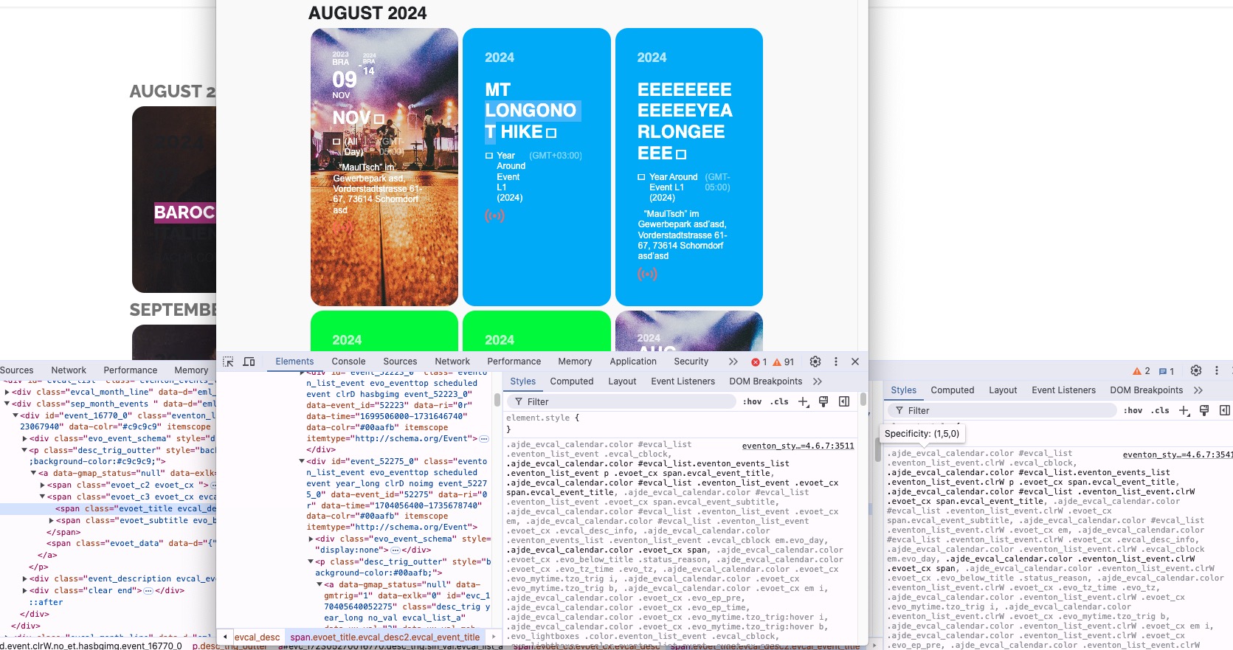Open eventon_sty…=4.6.7:3511 stylesheet link

[798, 446]
